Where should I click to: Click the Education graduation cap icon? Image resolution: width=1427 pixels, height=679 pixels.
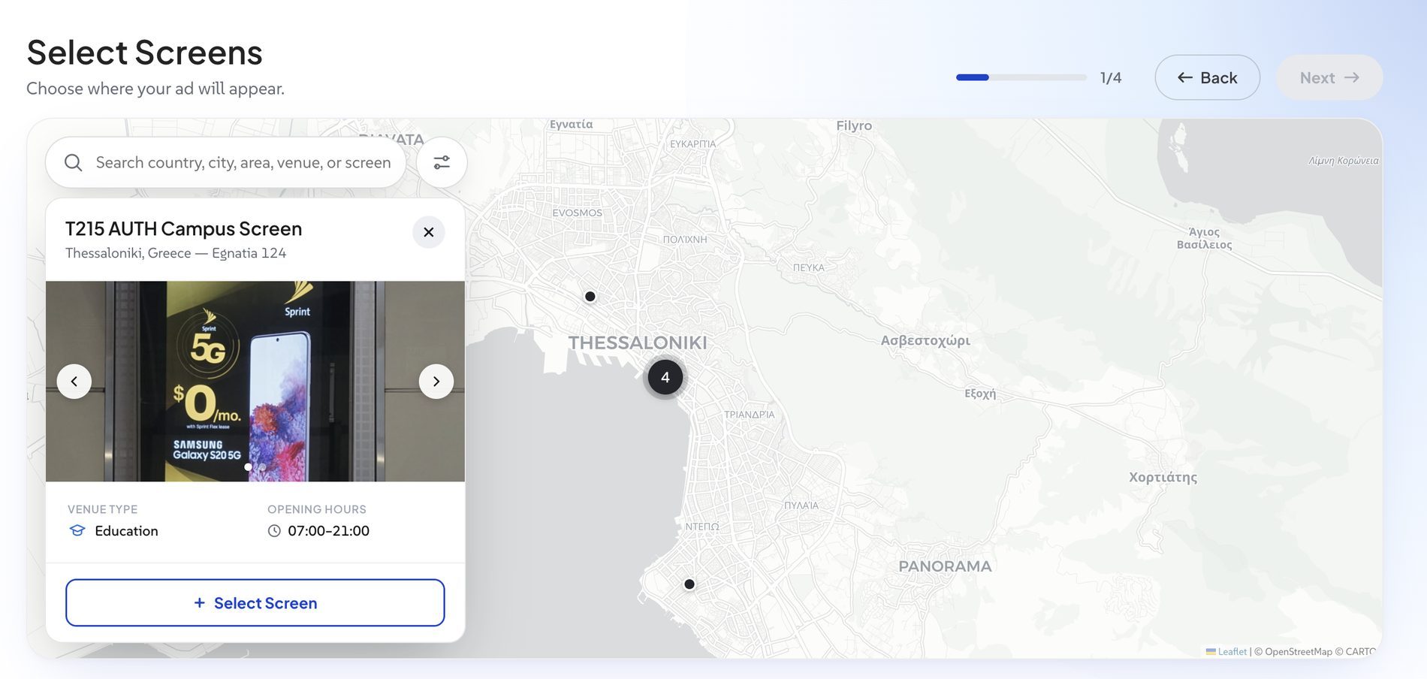pos(77,530)
